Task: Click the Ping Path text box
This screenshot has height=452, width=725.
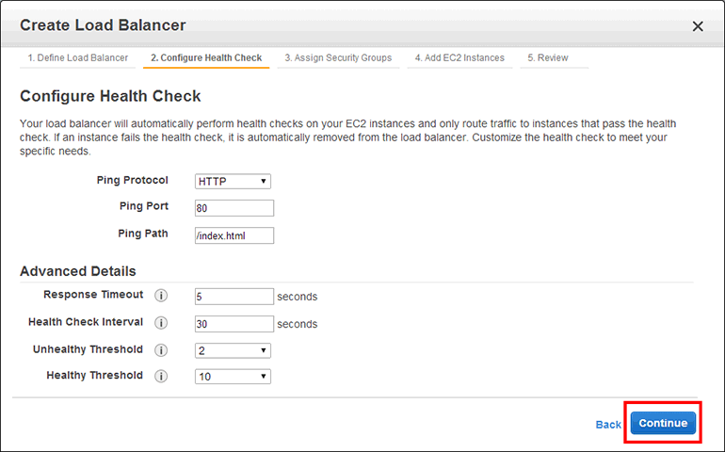Action: click(234, 235)
